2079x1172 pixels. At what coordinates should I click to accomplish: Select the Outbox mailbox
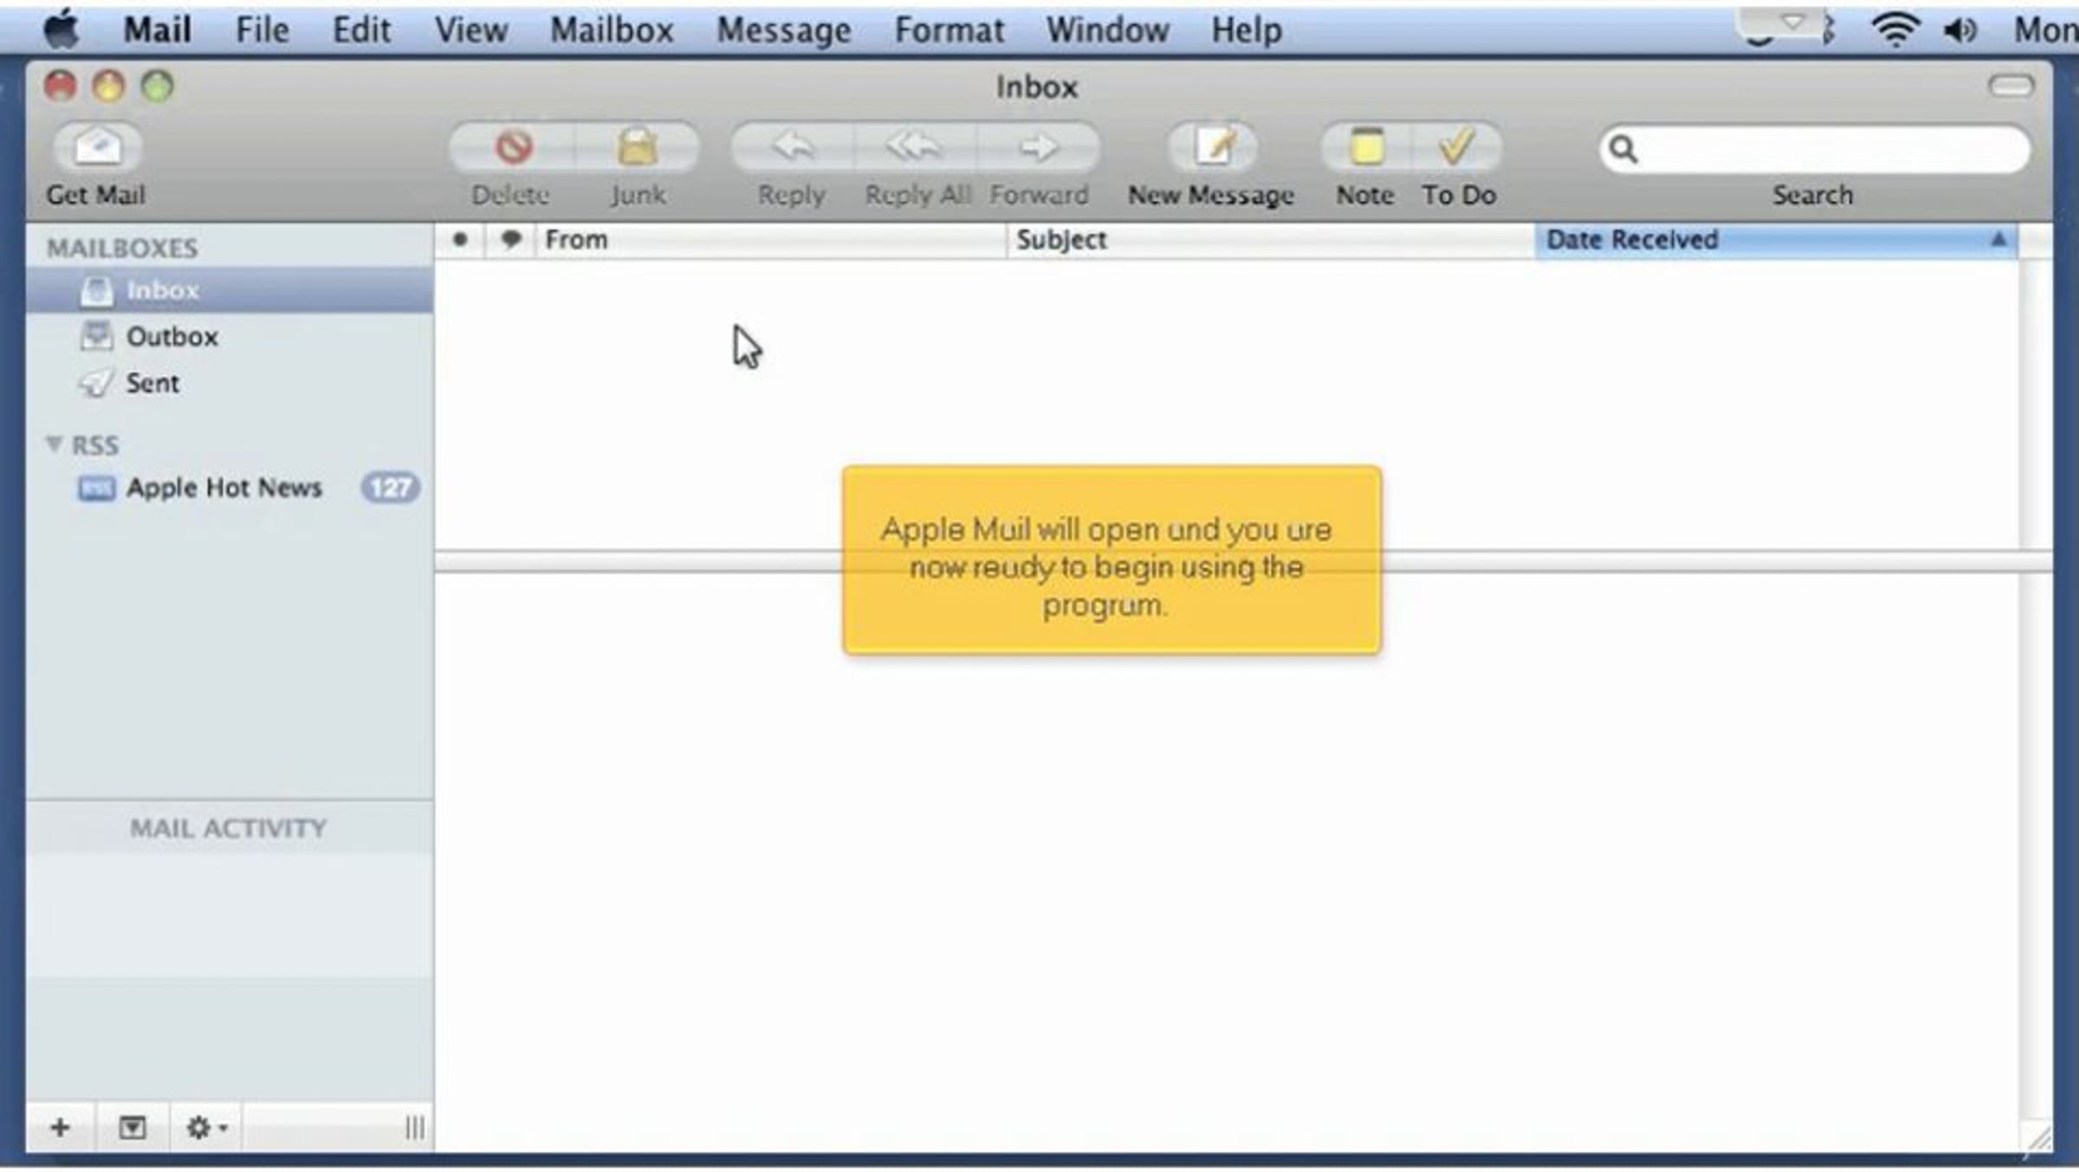point(172,337)
